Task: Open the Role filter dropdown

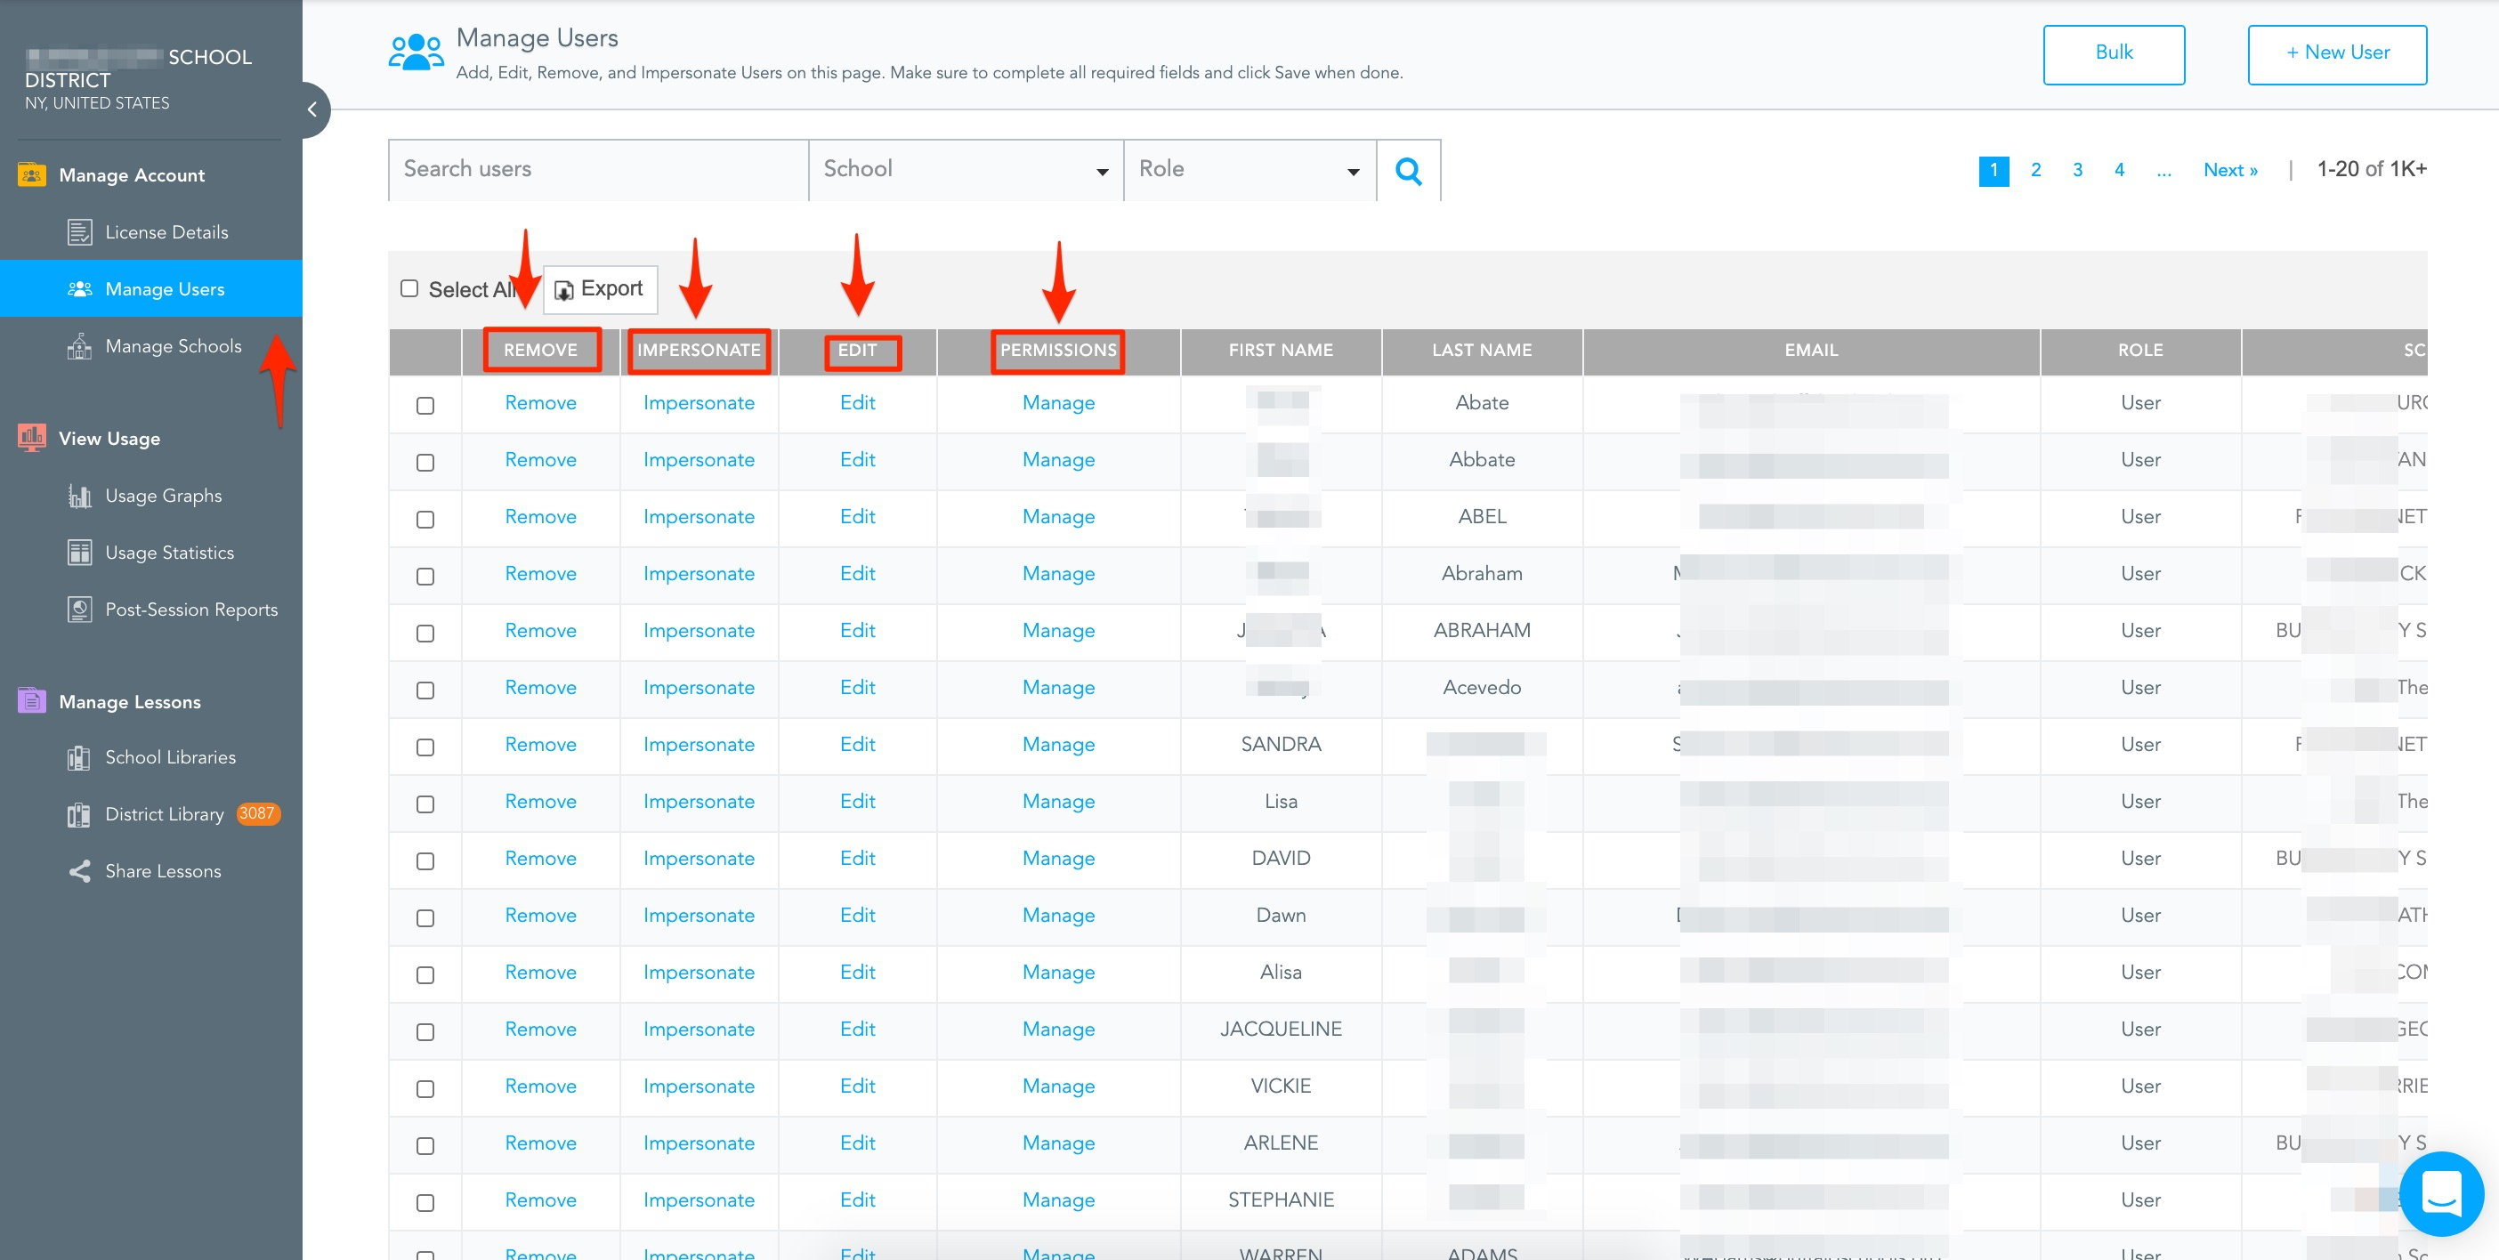Action: point(1250,171)
